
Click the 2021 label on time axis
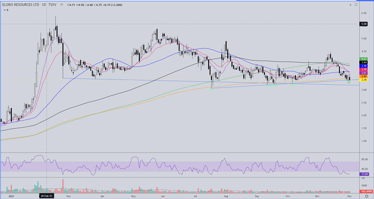pos(11,196)
